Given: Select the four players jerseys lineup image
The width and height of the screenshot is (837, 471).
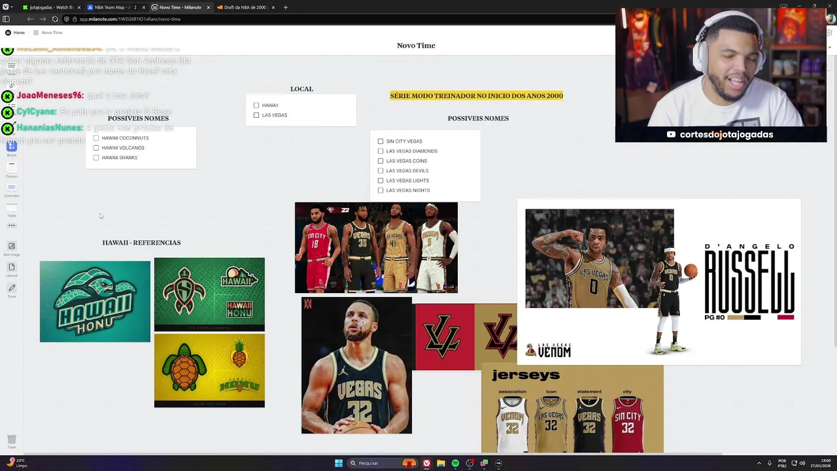Looking at the screenshot, I should [376, 248].
